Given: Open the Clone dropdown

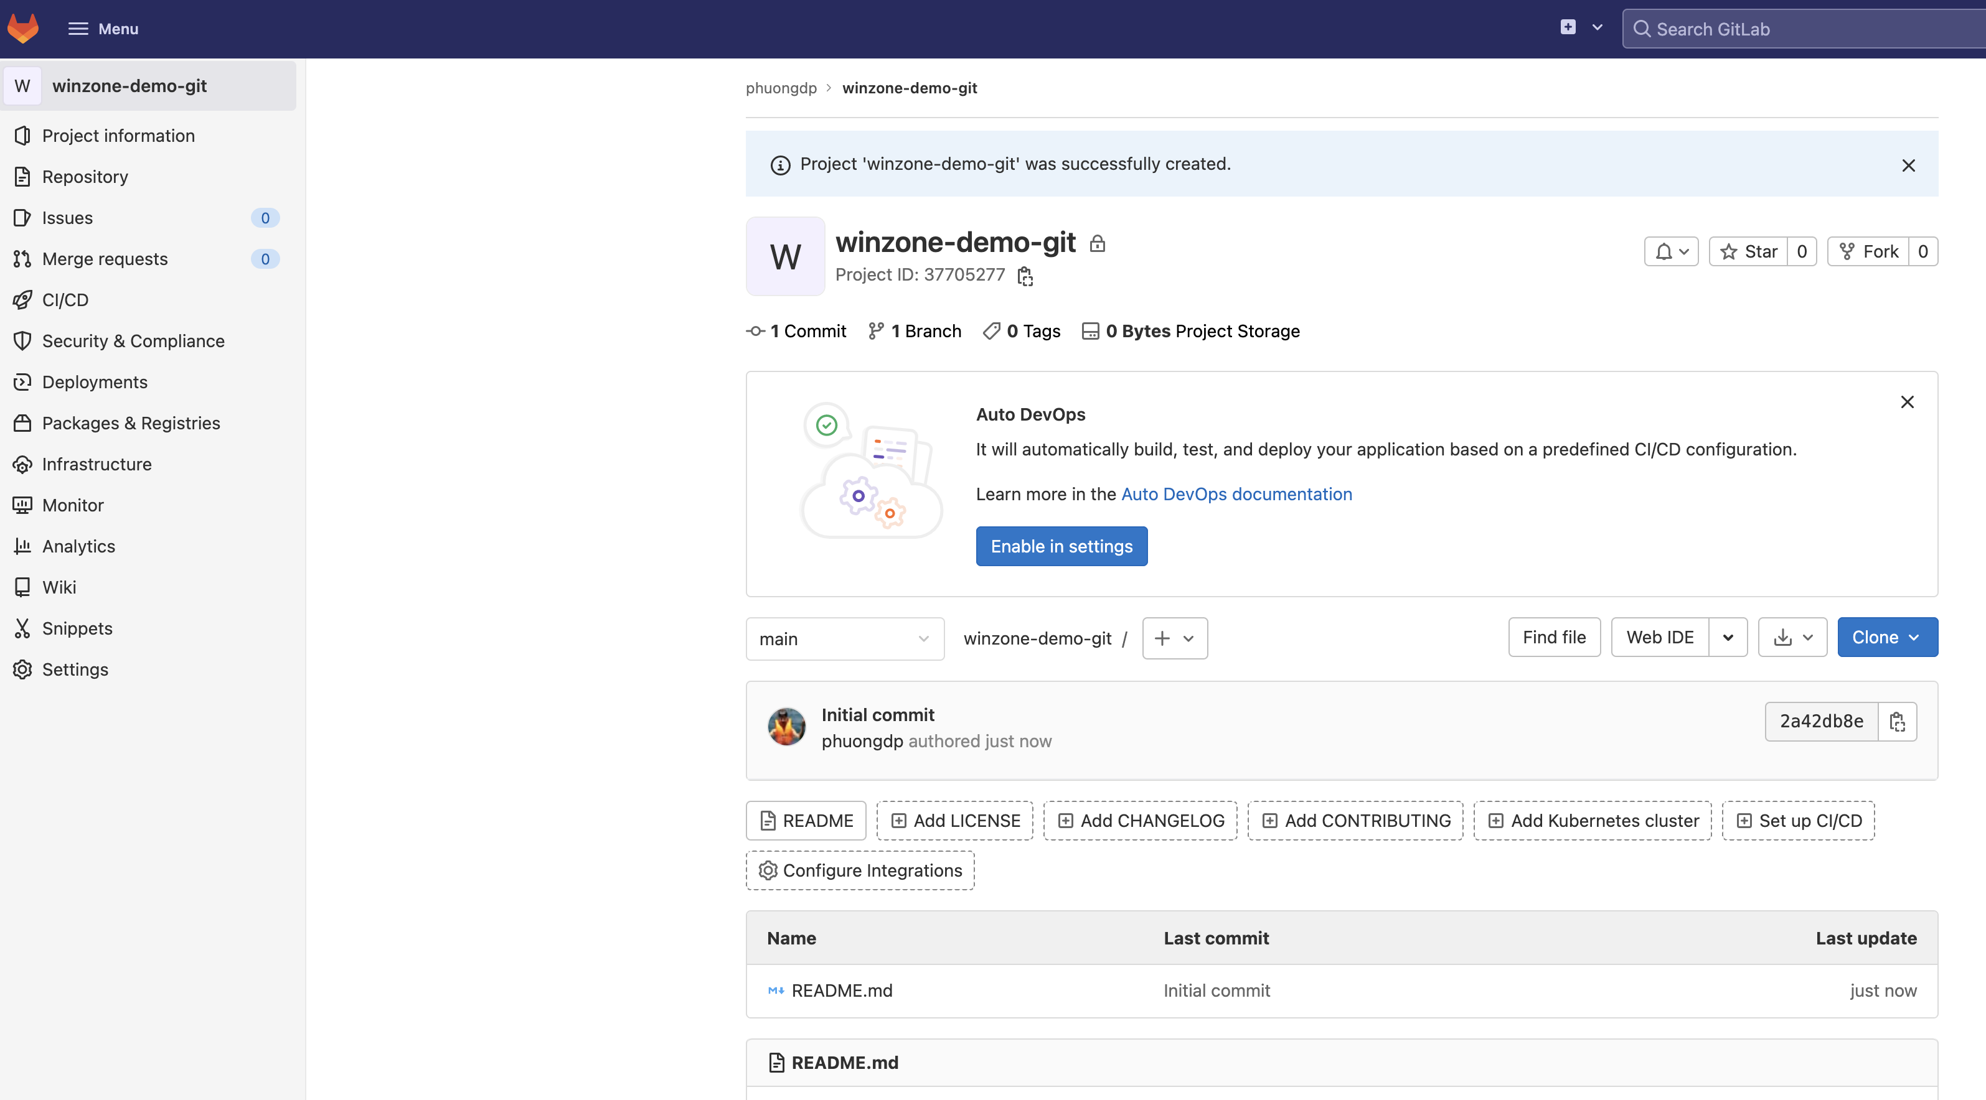Looking at the screenshot, I should click(x=1887, y=637).
